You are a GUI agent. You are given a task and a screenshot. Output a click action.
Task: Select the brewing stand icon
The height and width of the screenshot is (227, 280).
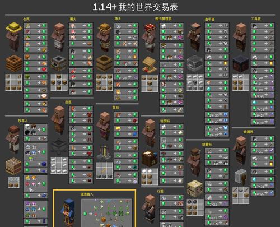coord(105,152)
